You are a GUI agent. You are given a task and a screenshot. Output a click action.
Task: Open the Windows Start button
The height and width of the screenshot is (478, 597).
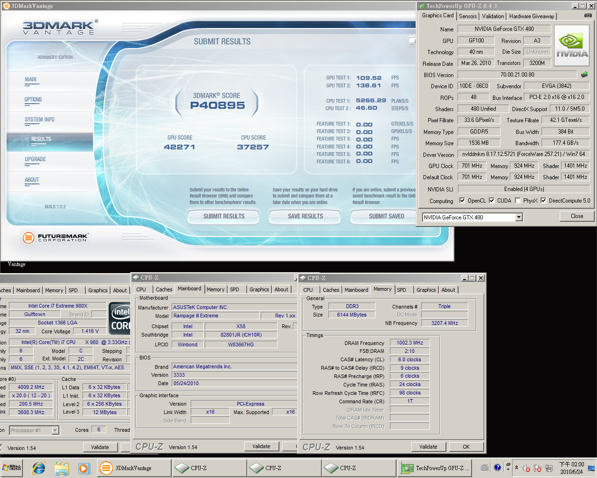pos(12,468)
